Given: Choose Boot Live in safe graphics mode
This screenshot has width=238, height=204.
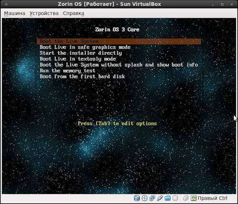Looking at the screenshot, I should (x=85, y=47).
